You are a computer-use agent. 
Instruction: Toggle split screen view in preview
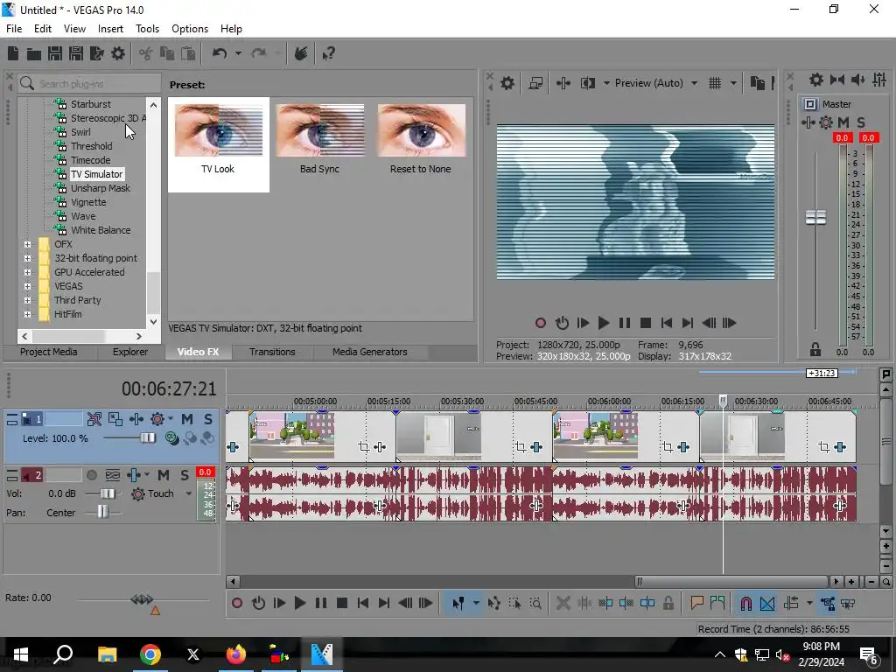click(587, 83)
